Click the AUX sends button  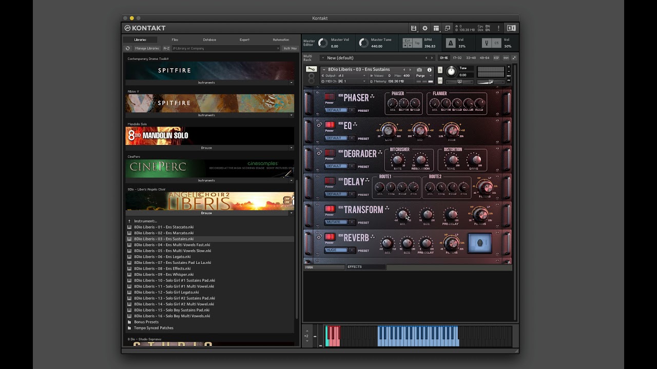pos(506,58)
